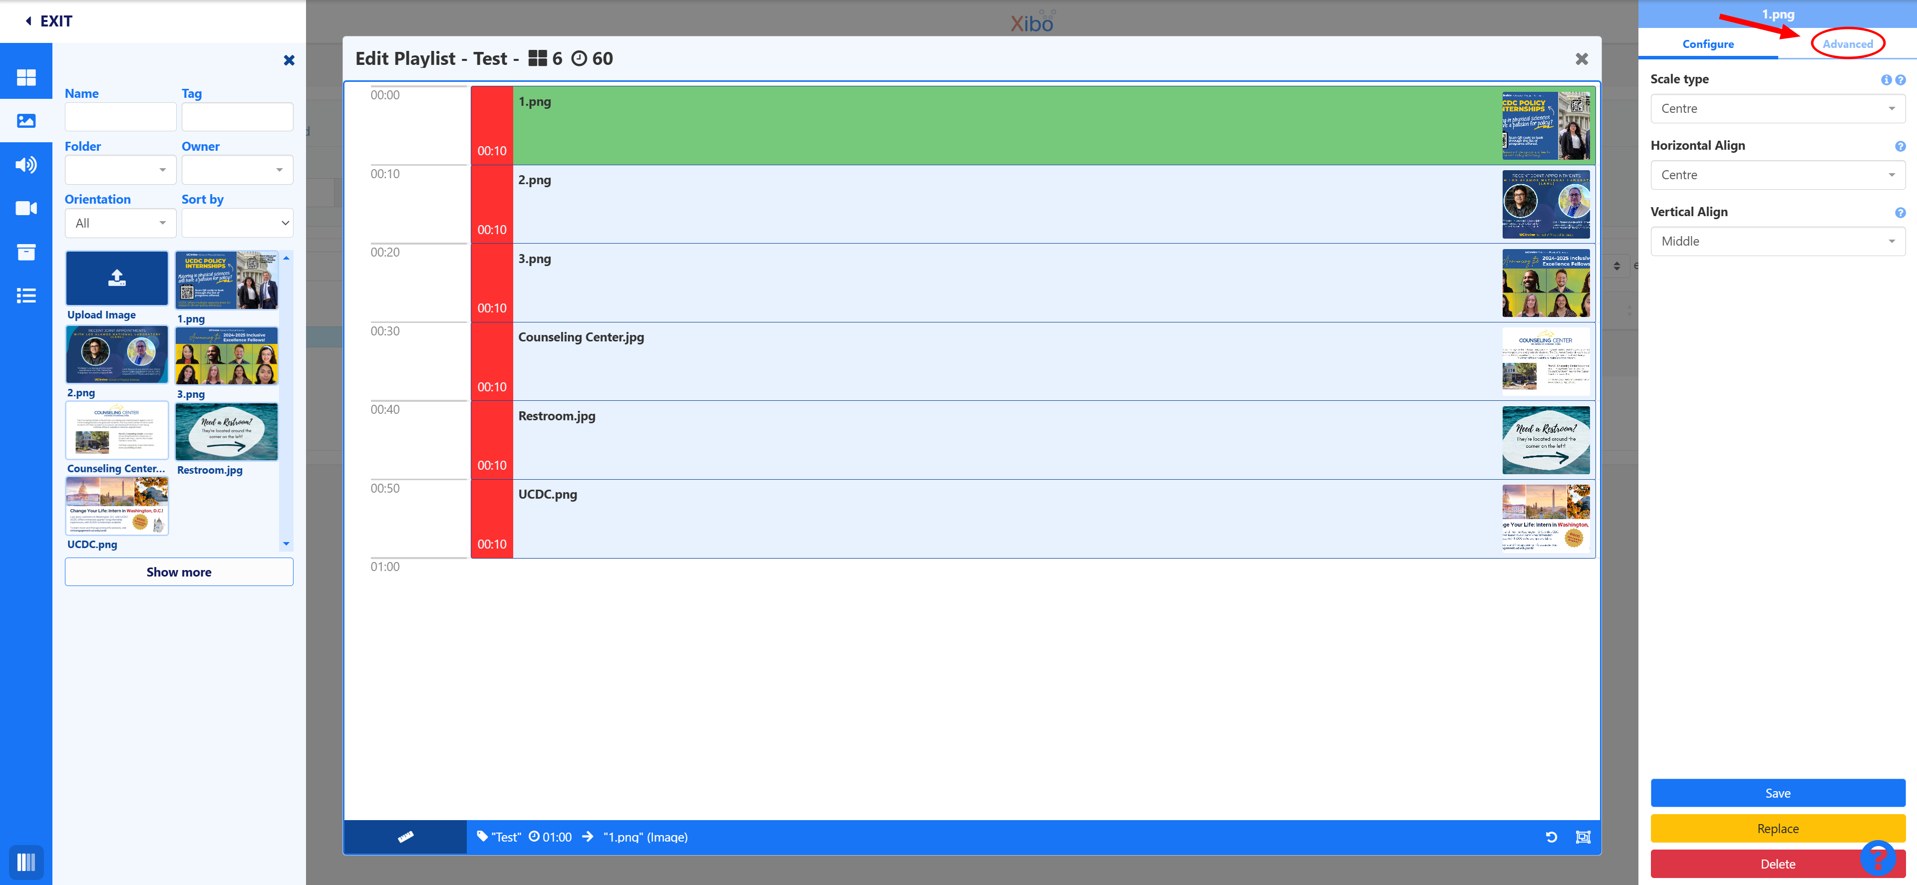Toggle the fullscreen icon in bottom bar
The image size is (1917, 885).
(x=1583, y=837)
